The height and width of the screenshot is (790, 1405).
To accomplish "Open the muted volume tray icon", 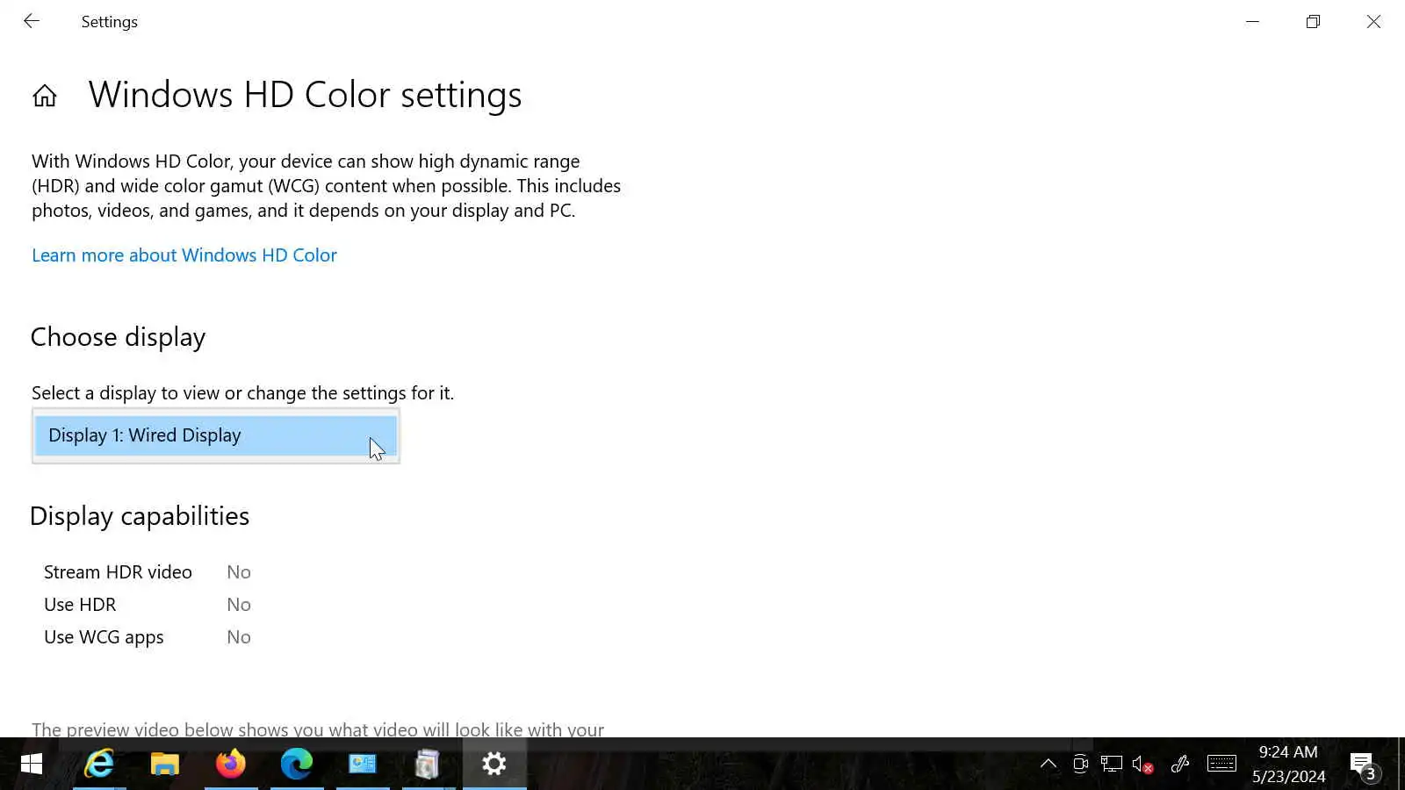I will [x=1142, y=764].
